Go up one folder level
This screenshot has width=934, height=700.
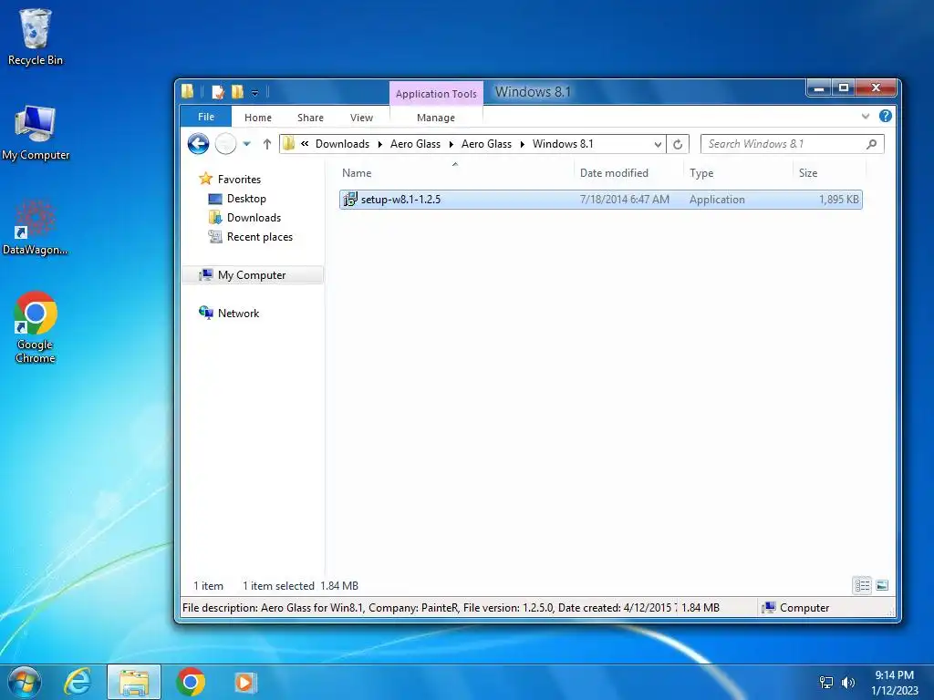pyautogui.click(x=267, y=143)
